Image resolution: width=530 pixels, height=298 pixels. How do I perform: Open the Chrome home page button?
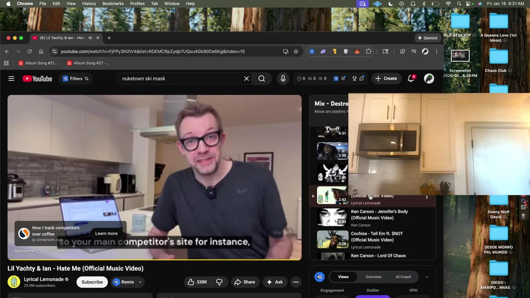tap(41, 51)
